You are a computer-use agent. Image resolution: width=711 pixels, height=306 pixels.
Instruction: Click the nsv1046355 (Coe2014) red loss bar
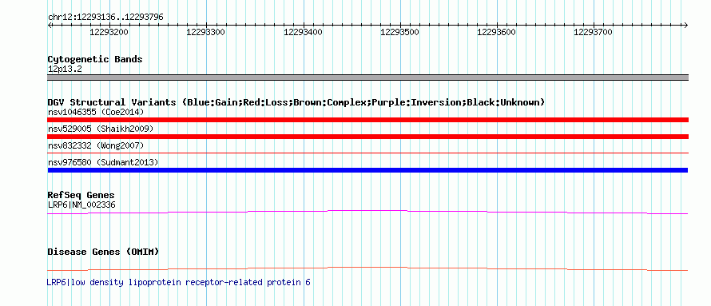(367, 120)
